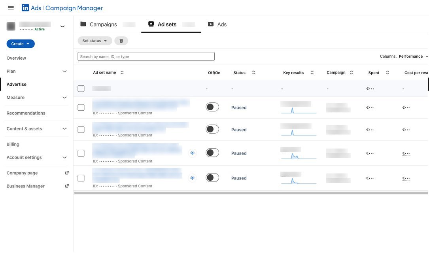Image resolution: width=429 pixels, height=253 pixels.
Task: Sort the table by Spent
Action: coord(387,72)
